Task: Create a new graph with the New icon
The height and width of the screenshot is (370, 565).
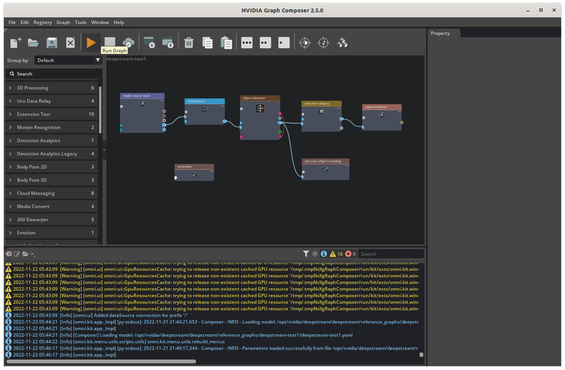Action: 15,43
